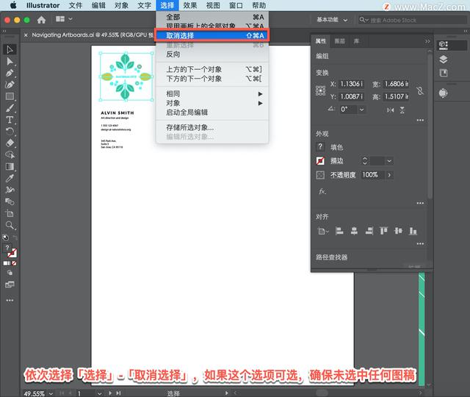Click the X position field

point(352,84)
